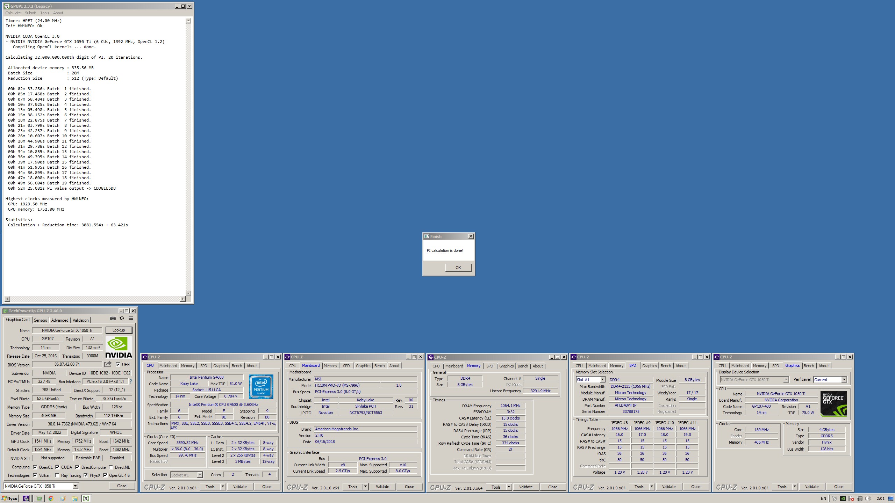Click the GPUPI vertical scrollbar up arrow
895x503 pixels.
point(188,21)
